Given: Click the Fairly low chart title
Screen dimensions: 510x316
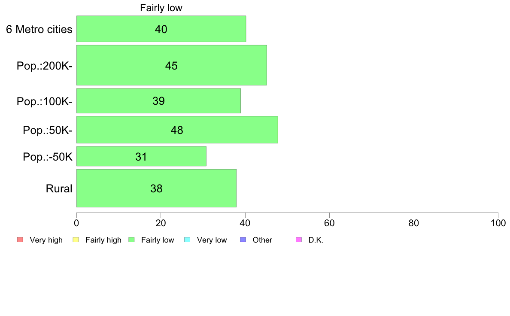Looking at the screenshot, I should [161, 8].
